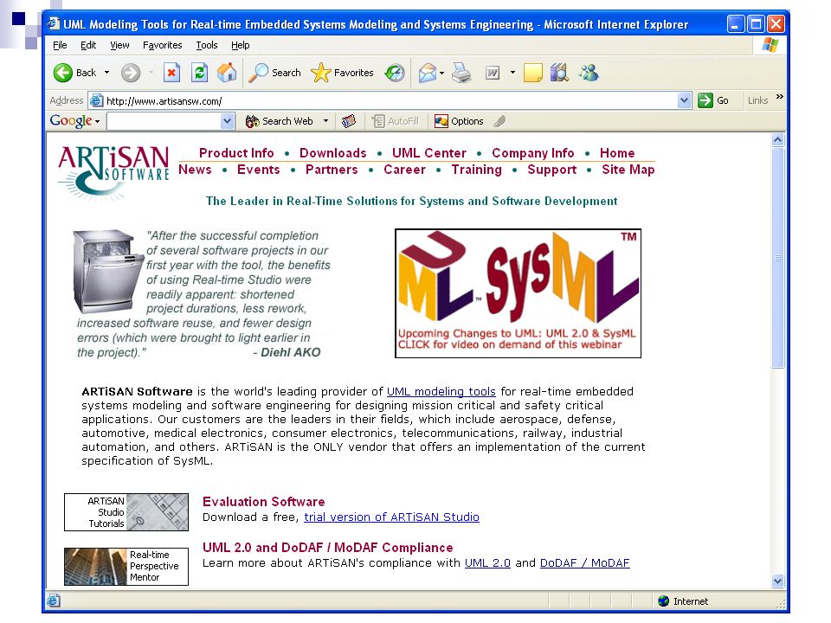Image resolution: width=831 pixels, height=623 pixels.
Task: Click the Training nav link
Action: click(476, 170)
